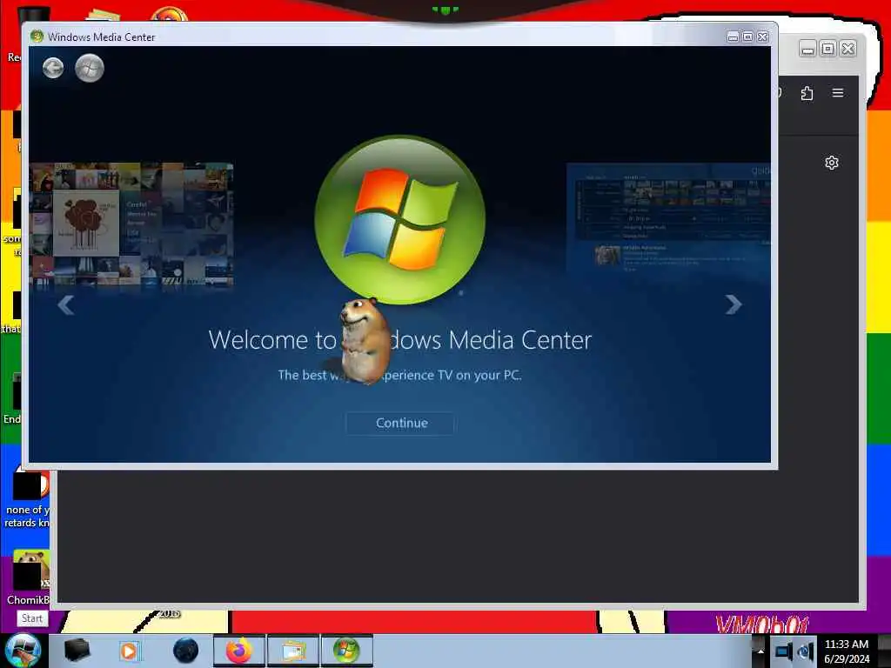Viewport: 891px width, 668px height.
Task: Click the 'Welcome to' heading text
Action: point(272,340)
